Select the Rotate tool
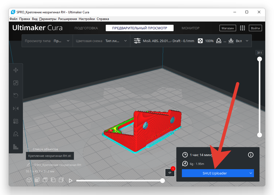The image size is (274, 195). [16, 96]
